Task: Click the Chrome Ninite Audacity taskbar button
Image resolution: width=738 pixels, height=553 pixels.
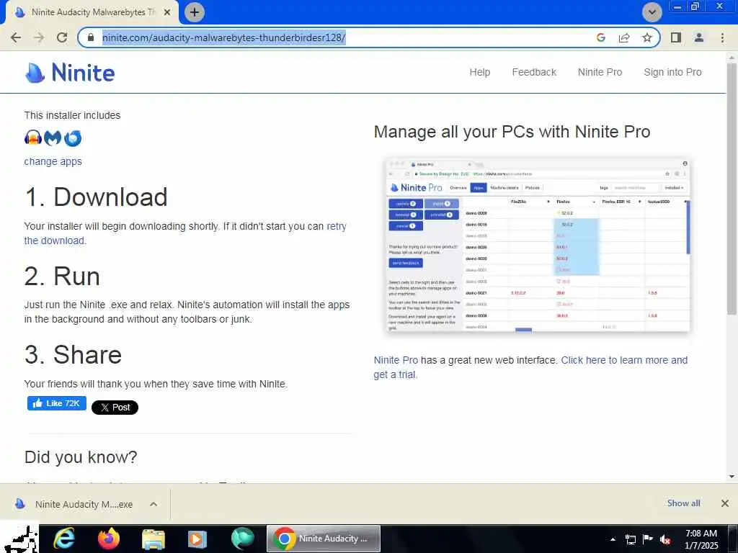Action: coord(324,539)
